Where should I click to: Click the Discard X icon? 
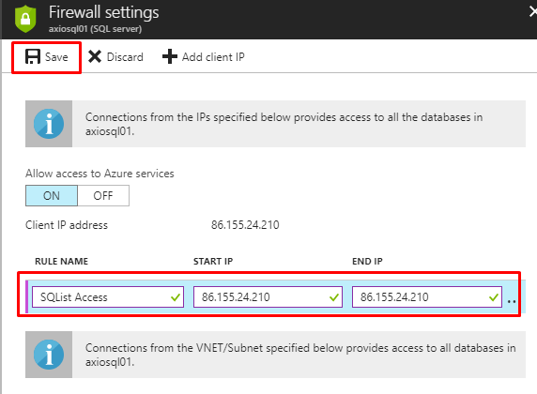pos(95,56)
